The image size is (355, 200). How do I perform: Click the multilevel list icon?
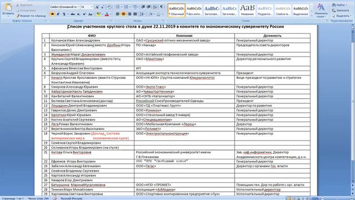tap(135, 7)
